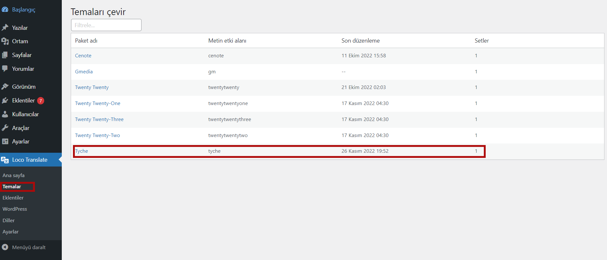The width and height of the screenshot is (607, 260).
Task: Click the 'tyche' text domain cell
Action: 214,151
